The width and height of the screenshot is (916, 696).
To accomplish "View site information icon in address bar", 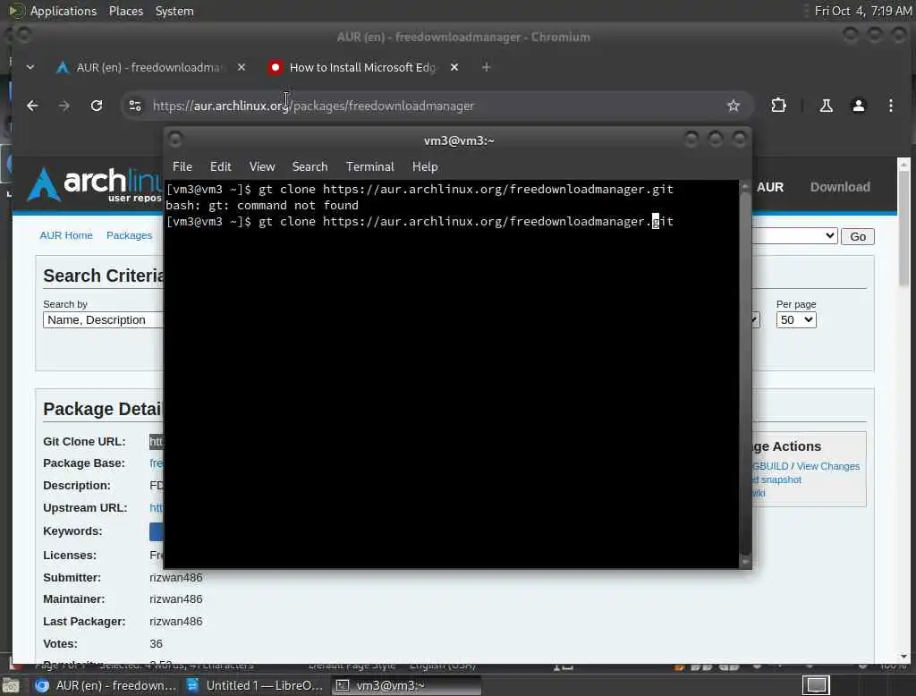I will click(135, 106).
